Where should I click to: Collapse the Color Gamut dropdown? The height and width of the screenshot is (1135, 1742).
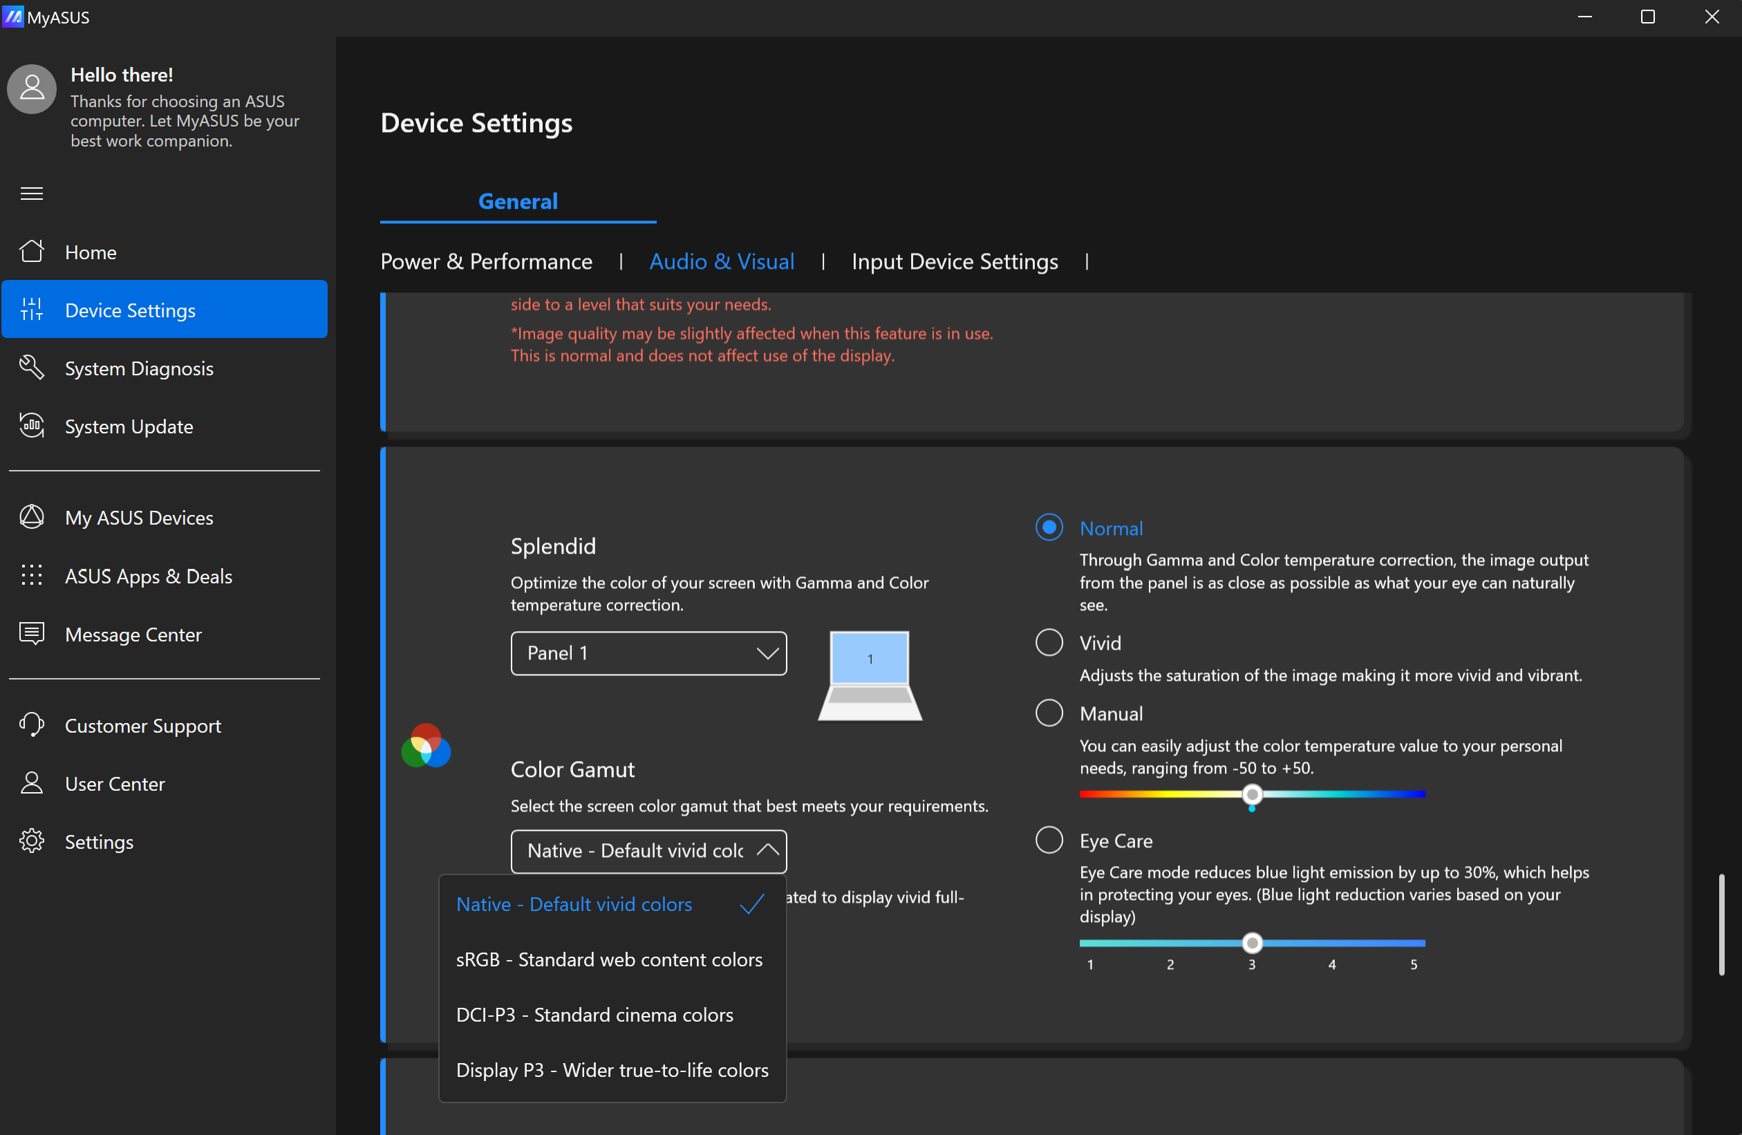point(648,851)
